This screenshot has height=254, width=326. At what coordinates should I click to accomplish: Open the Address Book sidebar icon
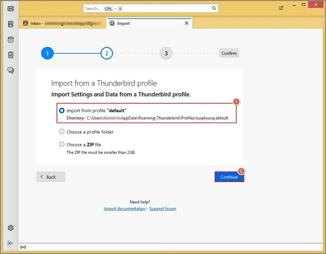(x=10, y=24)
